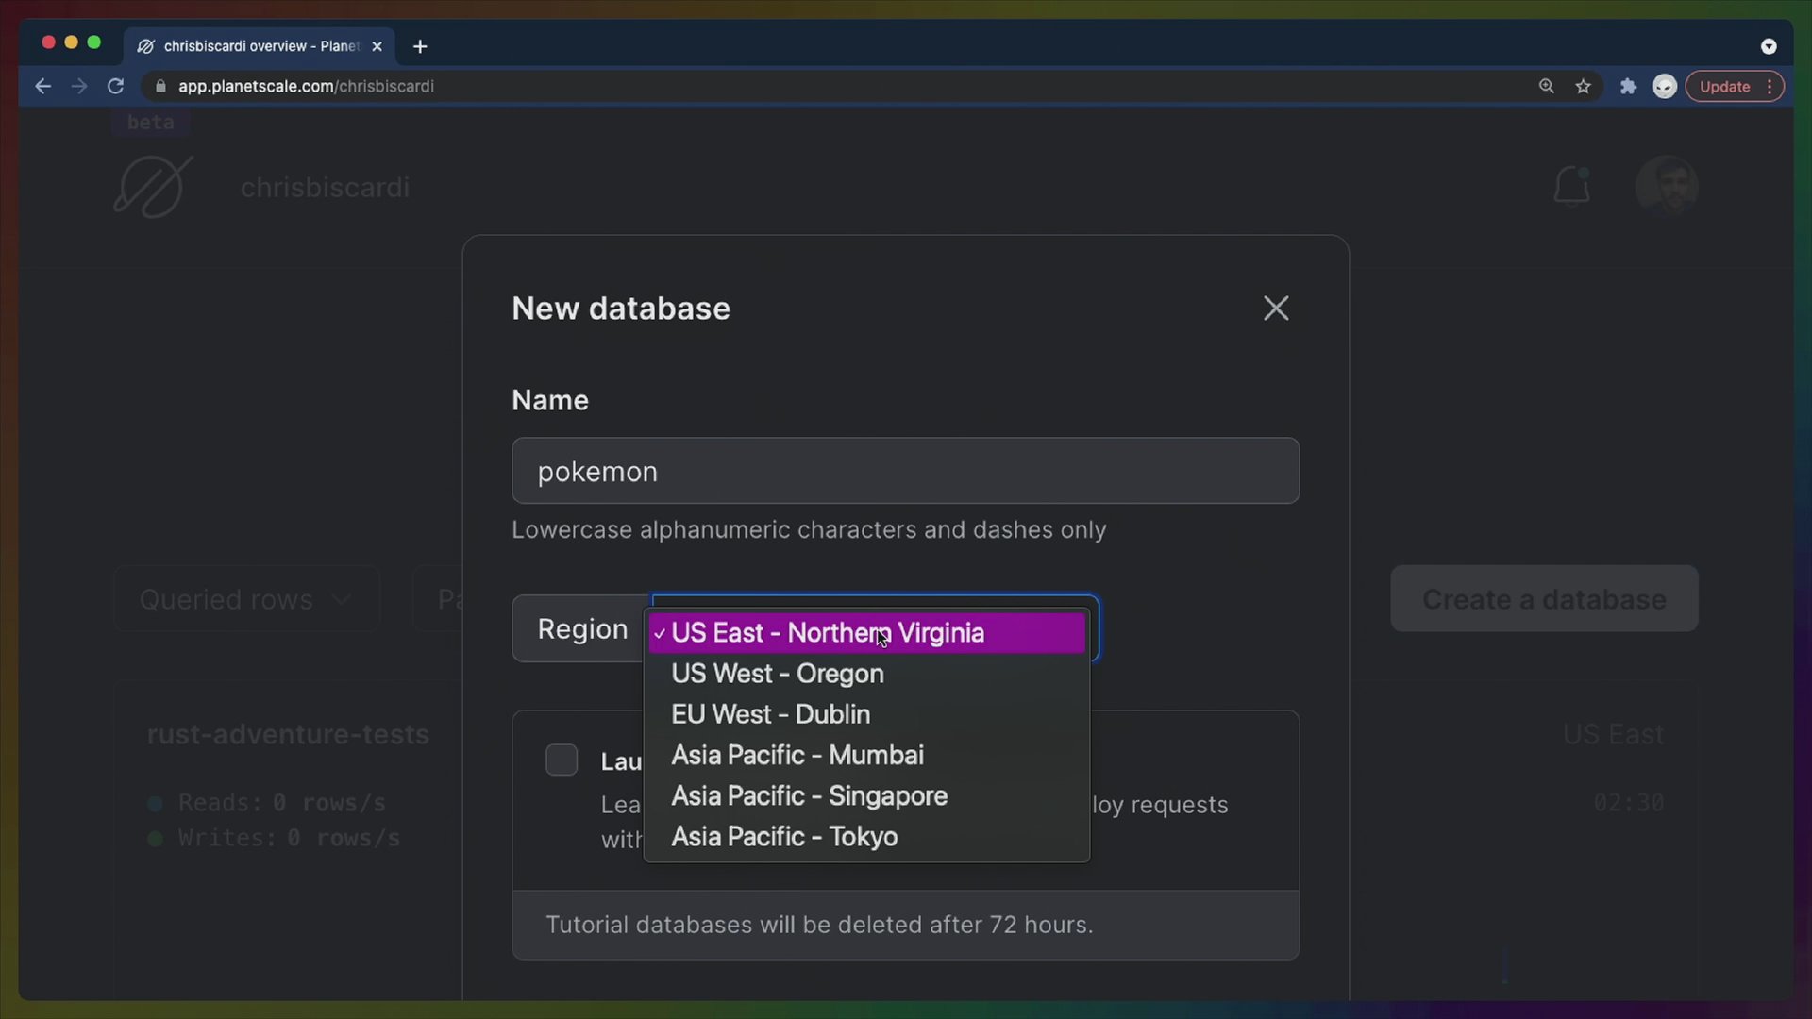Open the tab search dropdown arrow
Image resolution: width=1812 pixels, height=1019 pixels.
coord(1769,46)
